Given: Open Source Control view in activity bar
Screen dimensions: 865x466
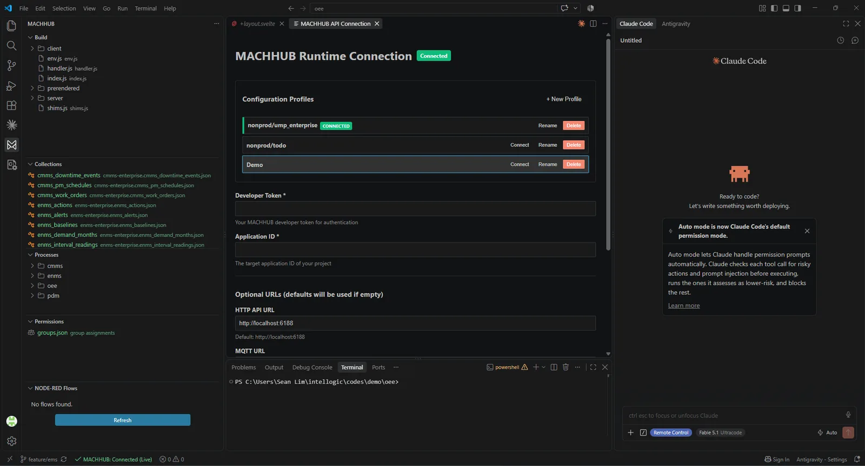Looking at the screenshot, I should click(11, 65).
